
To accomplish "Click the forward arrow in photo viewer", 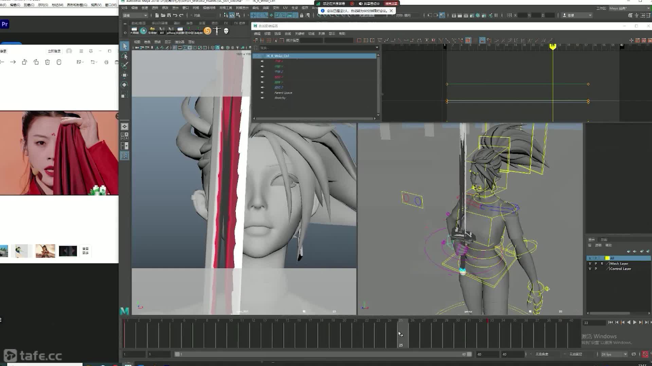I will coord(13,62).
